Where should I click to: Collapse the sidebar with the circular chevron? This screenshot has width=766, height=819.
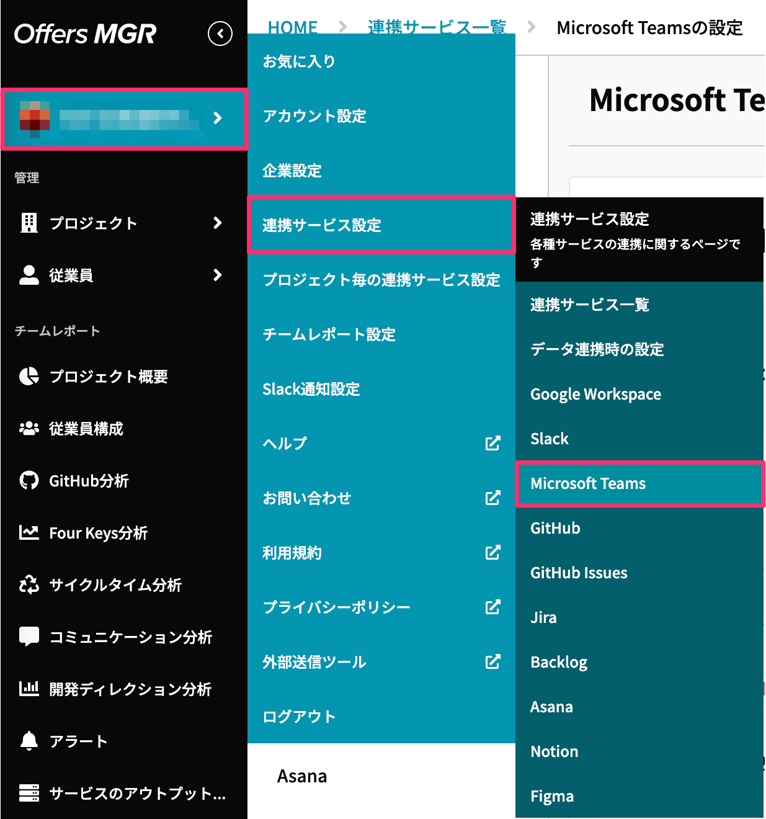pyautogui.click(x=220, y=34)
